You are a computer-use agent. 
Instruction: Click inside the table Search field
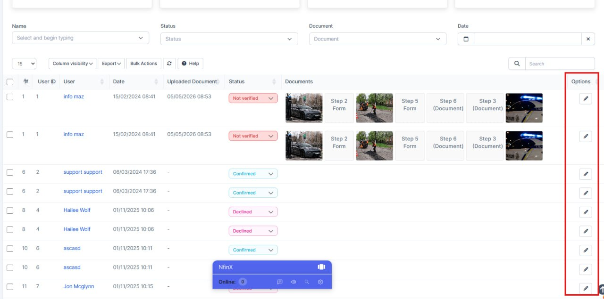coord(560,64)
